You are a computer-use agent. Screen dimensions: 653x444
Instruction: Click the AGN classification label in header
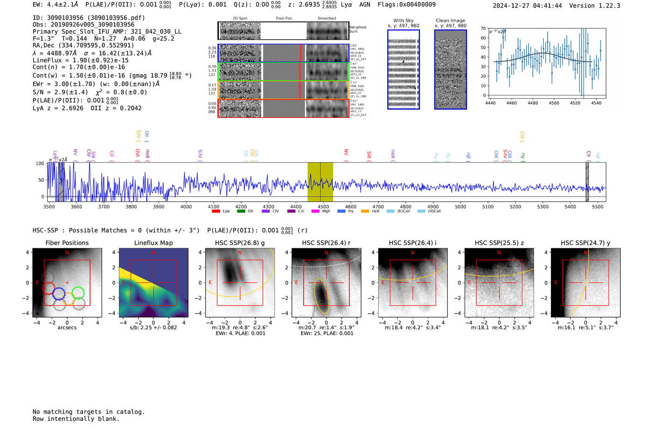[x=365, y=5]
